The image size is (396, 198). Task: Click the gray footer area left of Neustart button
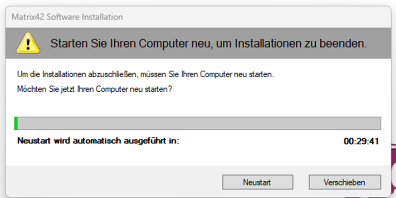tap(113, 182)
